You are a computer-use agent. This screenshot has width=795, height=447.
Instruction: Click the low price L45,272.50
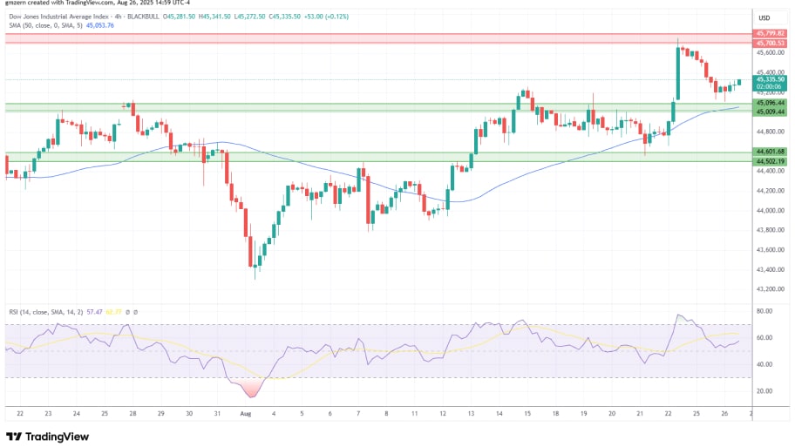tap(249, 17)
